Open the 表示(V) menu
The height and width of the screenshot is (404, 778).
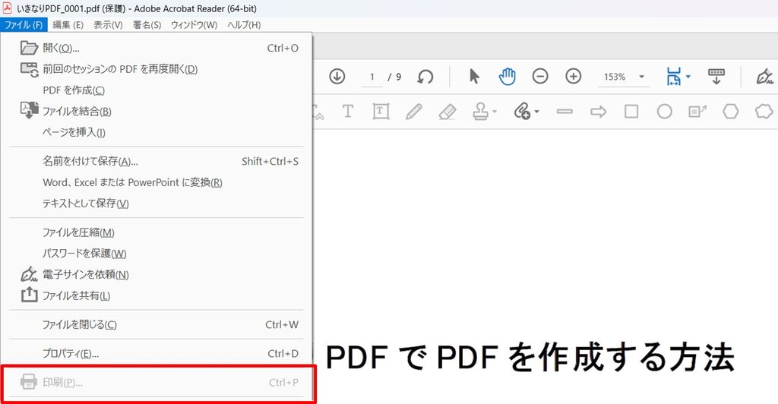click(108, 25)
